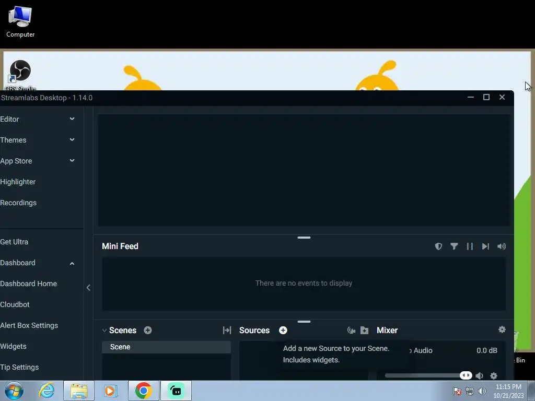Screen dimensions: 535x401
Task: Open Action Center flag tray icon
Action: pos(457,391)
